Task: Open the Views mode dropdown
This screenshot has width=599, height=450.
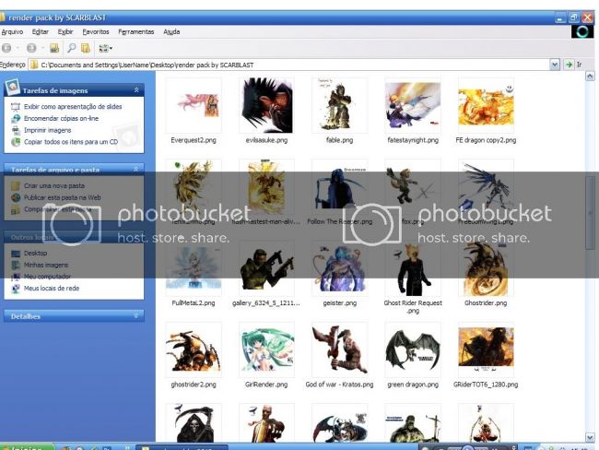Action: (x=105, y=48)
